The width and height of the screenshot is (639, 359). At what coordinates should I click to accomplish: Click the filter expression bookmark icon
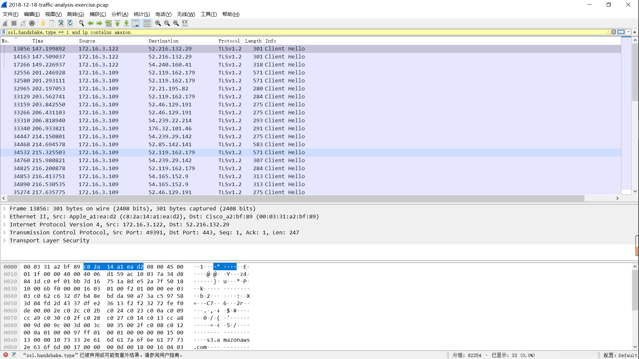coord(4,32)
